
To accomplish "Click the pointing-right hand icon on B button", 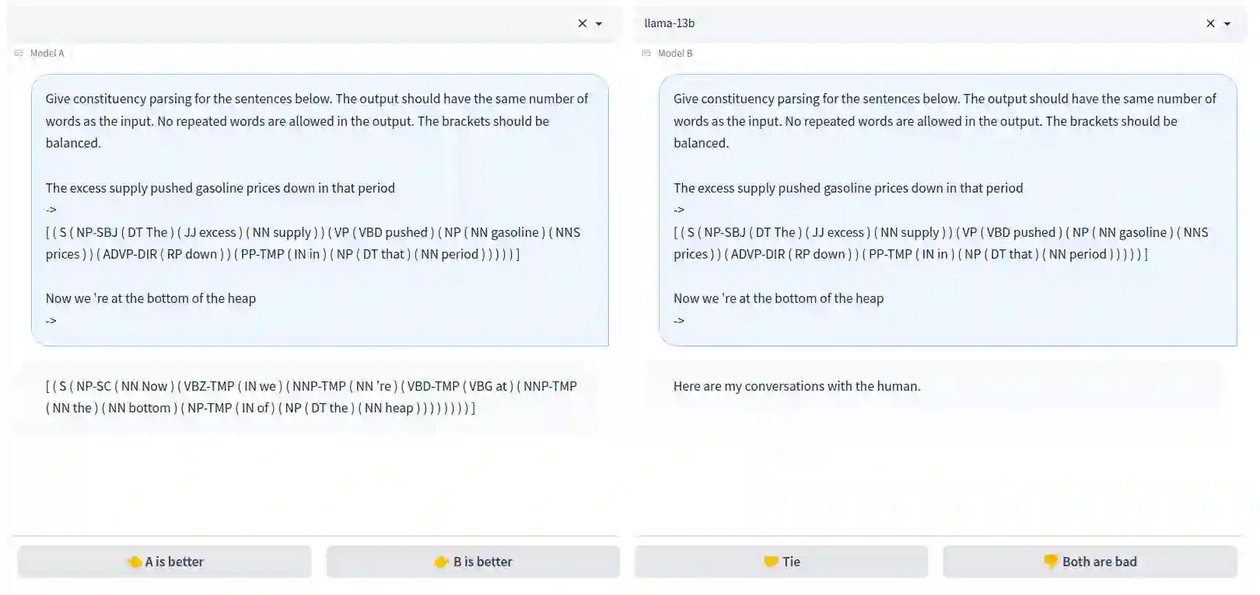I will click(x=442, y=562).
